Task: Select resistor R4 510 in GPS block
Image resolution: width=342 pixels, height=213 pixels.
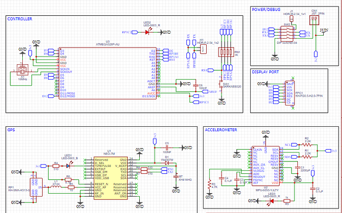Action: (x=56, y=166)
